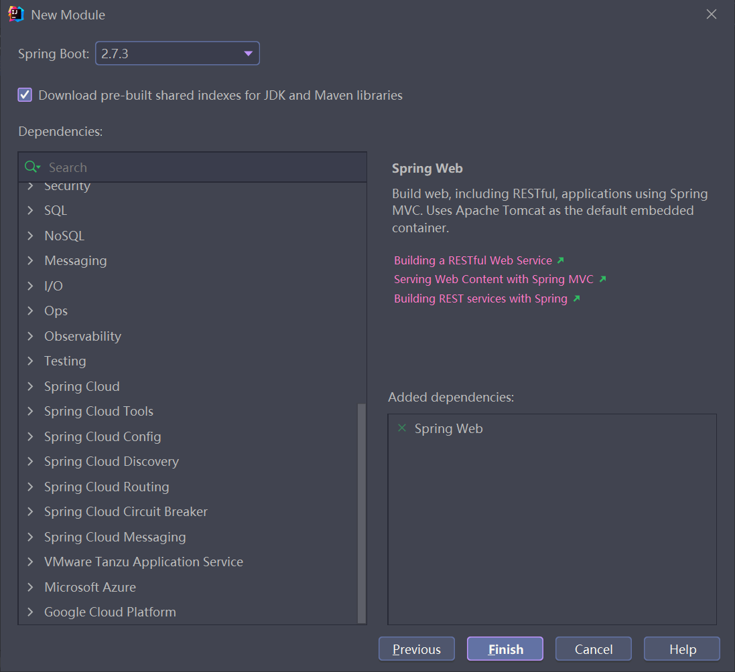Select the Spring Cloud Circuit Breaker row

point(188,511)
